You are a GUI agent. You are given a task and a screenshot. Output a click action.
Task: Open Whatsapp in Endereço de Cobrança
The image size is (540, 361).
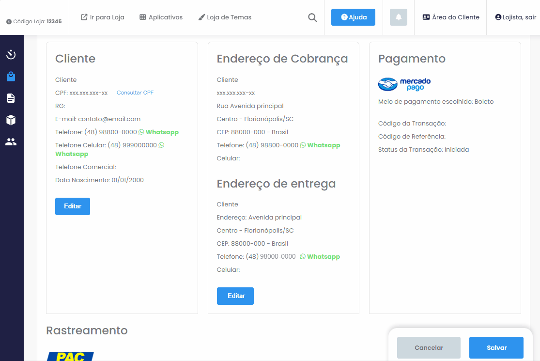click(320, 145)
